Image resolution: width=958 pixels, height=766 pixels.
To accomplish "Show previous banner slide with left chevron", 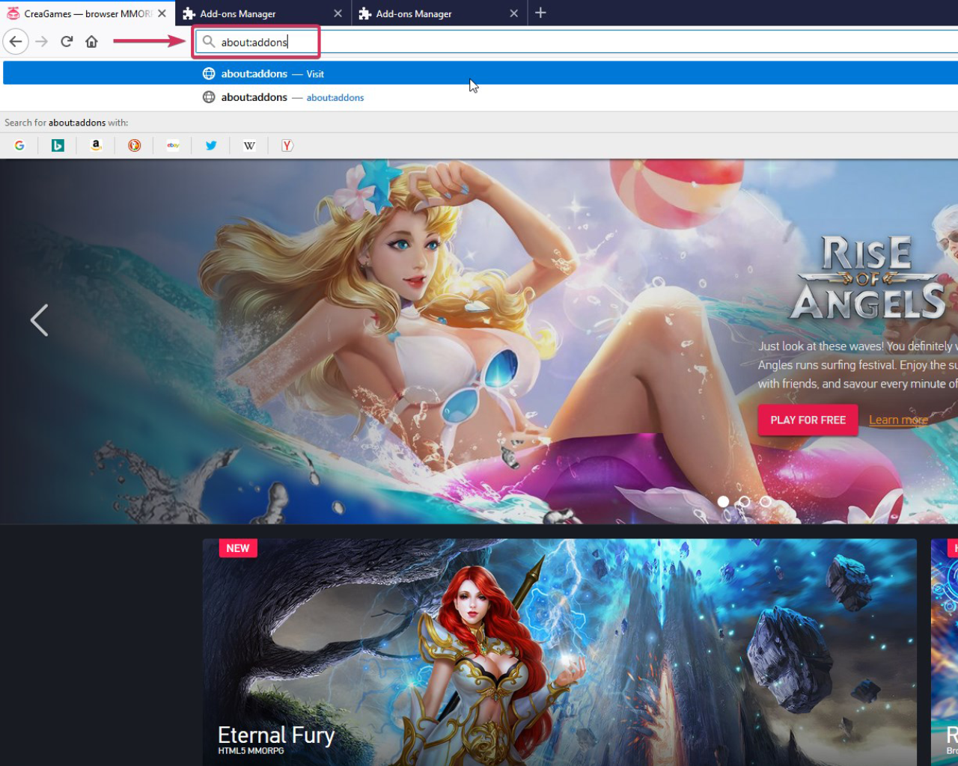I will pyautogui.click(x=39, y=320).
